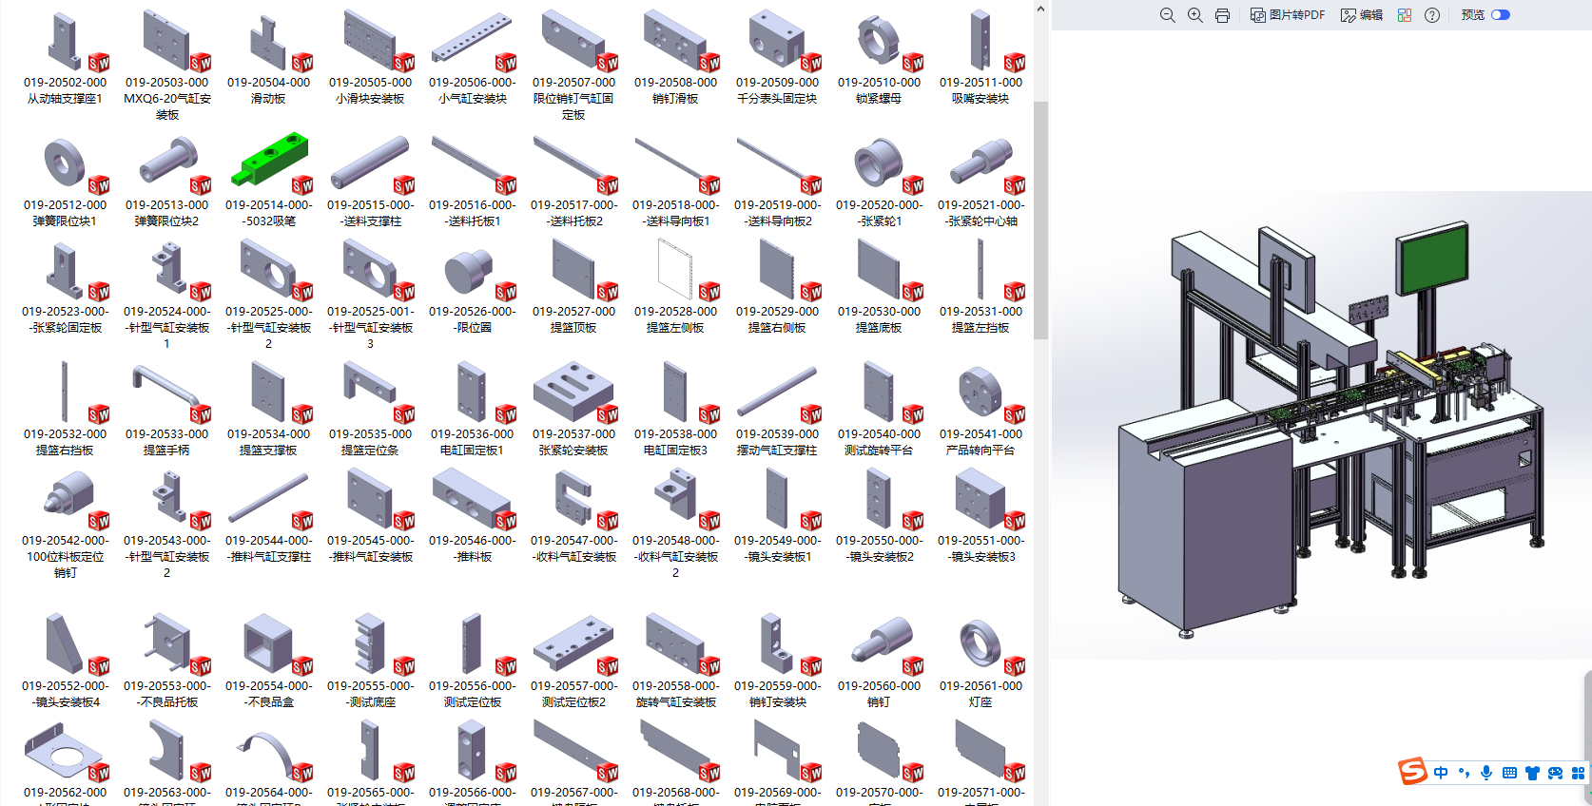Viewport: 1592px width, 806px height.
Task: Select file 019-20520-000 张紧轮1
Action: tap(879, 181)
